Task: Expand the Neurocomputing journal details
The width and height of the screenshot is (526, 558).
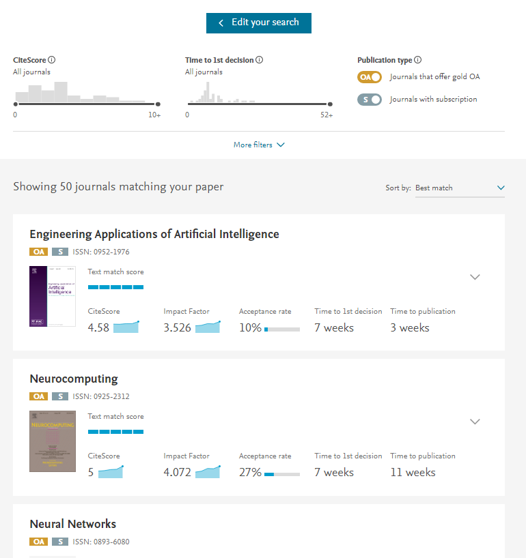Action: 475,422
